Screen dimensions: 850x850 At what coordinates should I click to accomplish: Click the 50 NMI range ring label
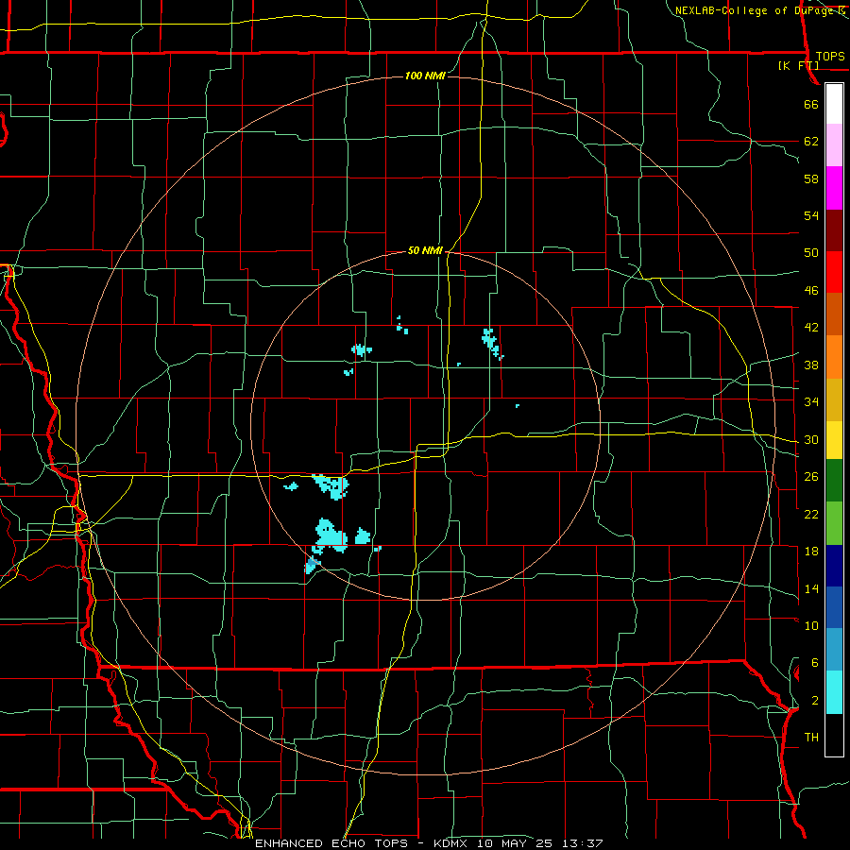pyautogui.click(x=425, y=250)
